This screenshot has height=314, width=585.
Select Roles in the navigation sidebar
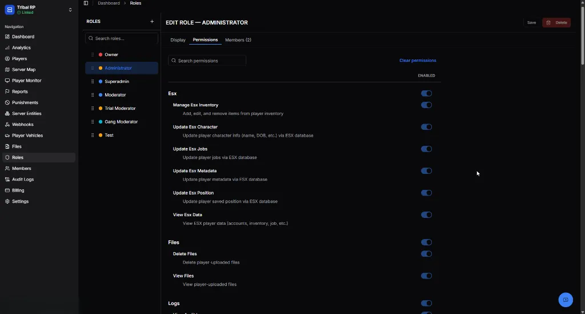click(x=39, y=157)
